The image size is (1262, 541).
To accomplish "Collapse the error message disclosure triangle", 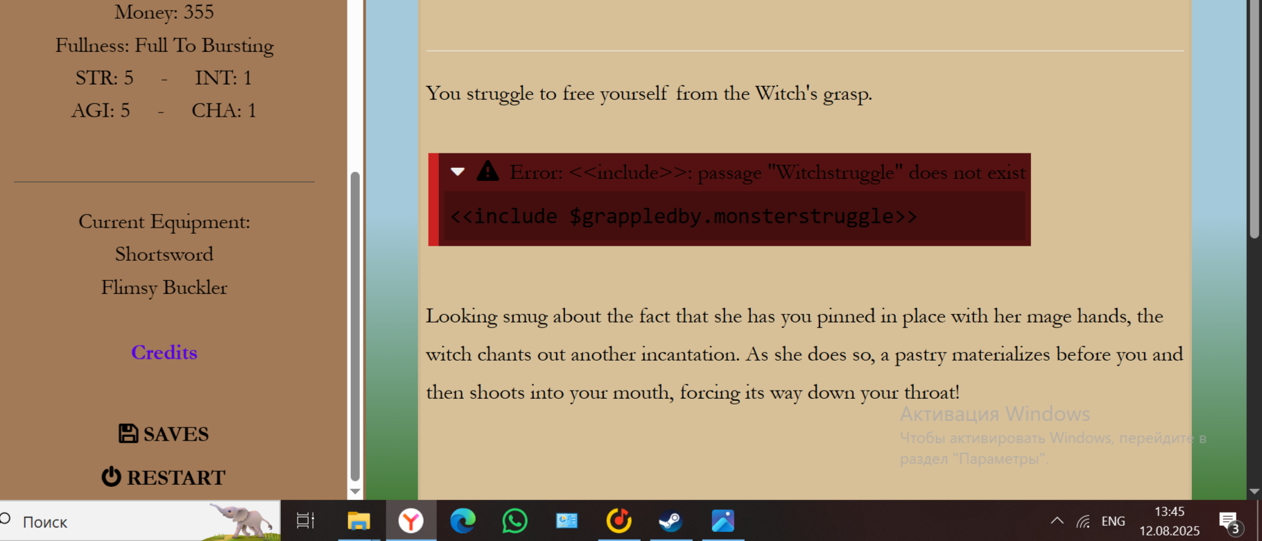I will [458, 171].
